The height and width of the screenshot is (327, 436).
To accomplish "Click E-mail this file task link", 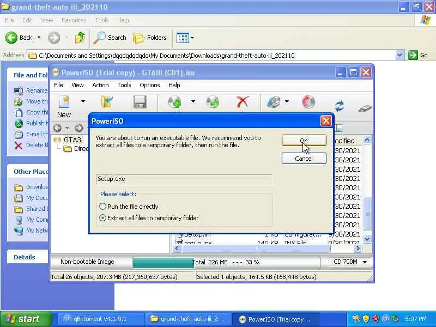I will pyautogui.click(x=31, y=134).
